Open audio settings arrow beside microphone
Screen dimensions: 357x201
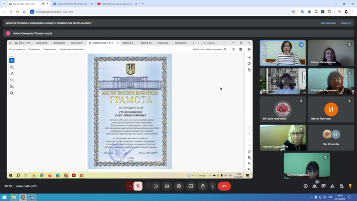coord(130,186)
